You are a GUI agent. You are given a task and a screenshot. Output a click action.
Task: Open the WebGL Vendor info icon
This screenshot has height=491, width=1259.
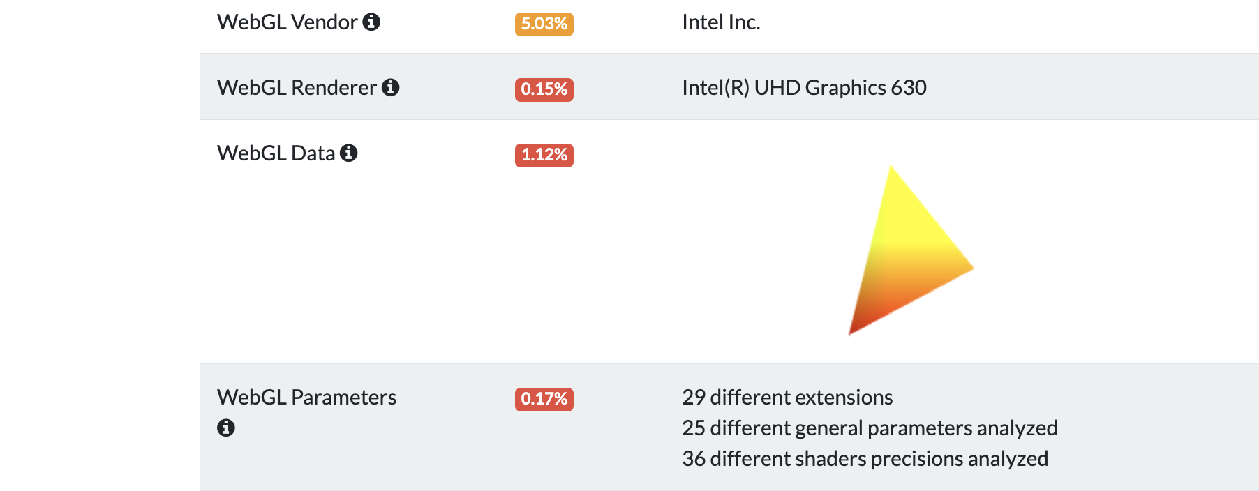(x=371, y=22)
